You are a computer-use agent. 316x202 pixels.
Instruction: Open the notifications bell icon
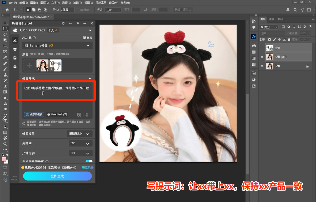coord(288,10)
